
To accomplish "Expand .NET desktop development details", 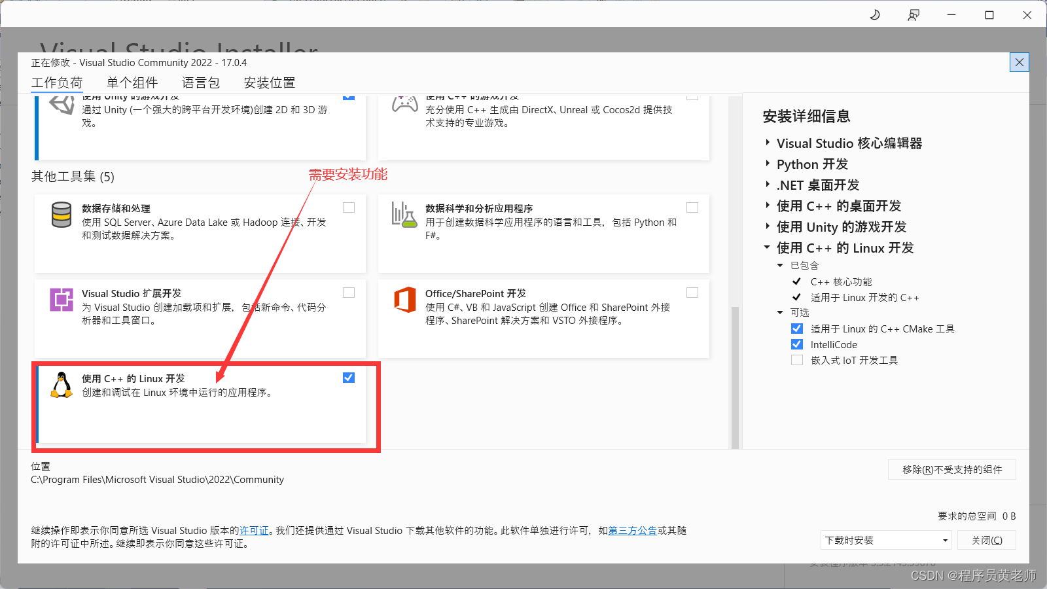I will (768, 185).
